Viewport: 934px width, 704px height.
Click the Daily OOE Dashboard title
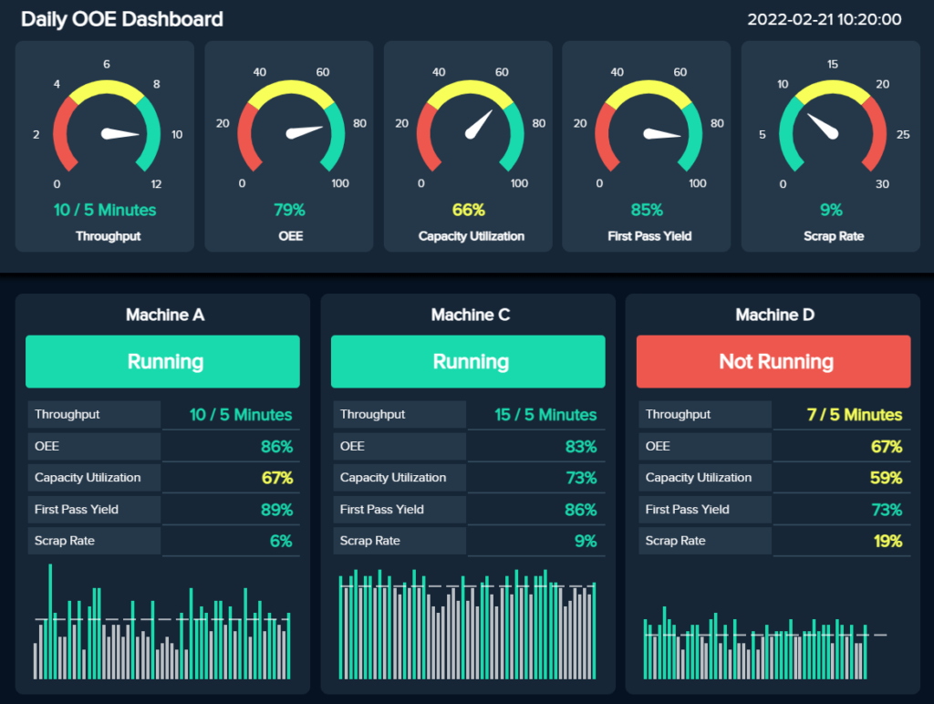tap(121, 19)
